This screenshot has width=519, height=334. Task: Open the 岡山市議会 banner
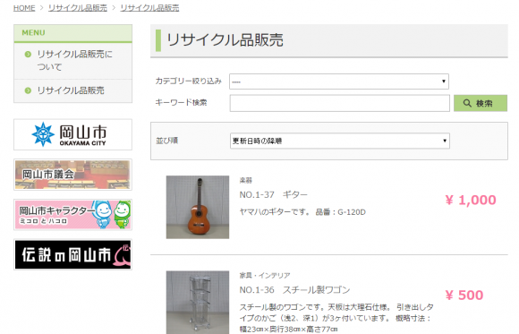click(72, 175)
